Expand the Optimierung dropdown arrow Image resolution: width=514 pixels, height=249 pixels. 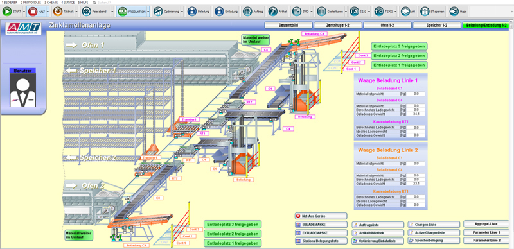(182, 12)
